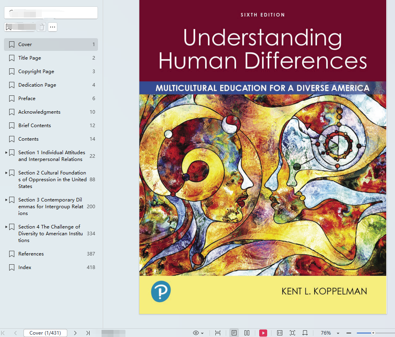Click the zoom slider handle
Viewport: 395px width, 337px height.
point(373,333)
